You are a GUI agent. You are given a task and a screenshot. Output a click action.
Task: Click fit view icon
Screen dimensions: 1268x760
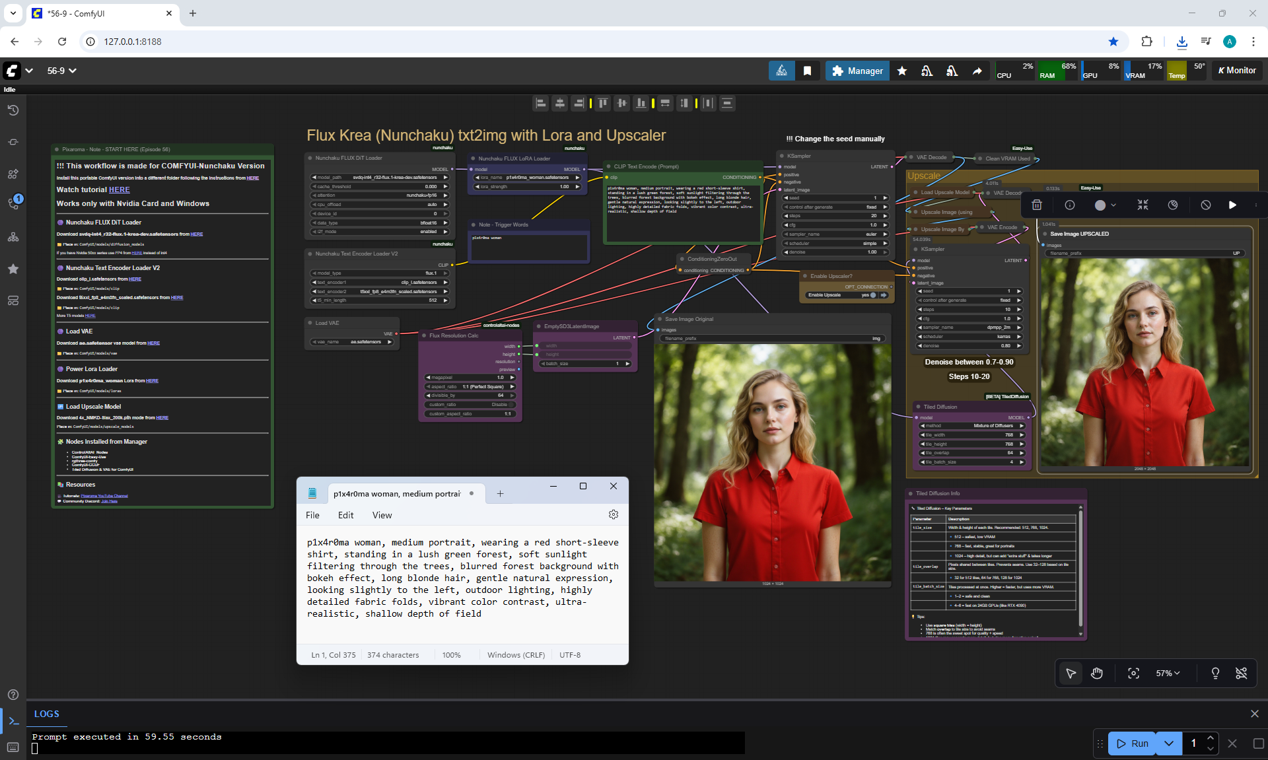coord(1133,673)
